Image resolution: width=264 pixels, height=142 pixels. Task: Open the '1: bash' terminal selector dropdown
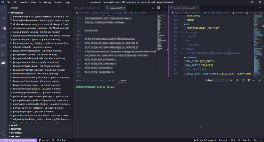coord(219,80)
